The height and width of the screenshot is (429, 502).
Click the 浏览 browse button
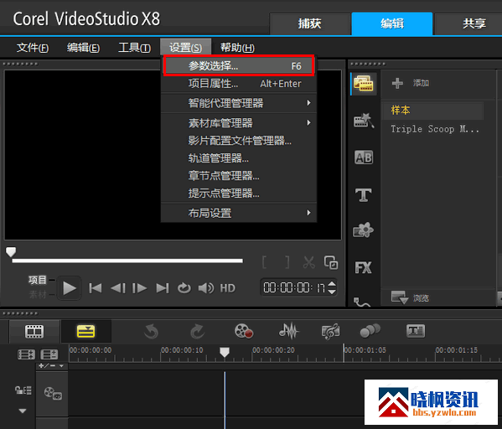410,297
